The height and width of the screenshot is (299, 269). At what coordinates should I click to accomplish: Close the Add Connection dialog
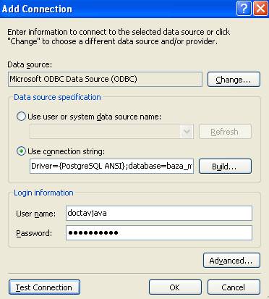pos(260,9)
